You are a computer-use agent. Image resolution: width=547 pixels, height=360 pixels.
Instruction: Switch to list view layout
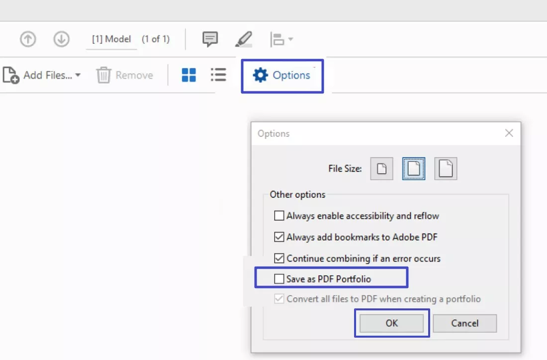(x=218, y=75)
